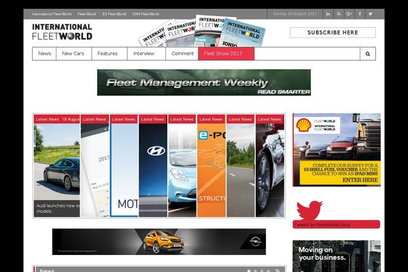The image size is (408, 272).
Task: Select the blue Nissan Leaf news panel
Action: pyautogui.click(x=182, y=165)
